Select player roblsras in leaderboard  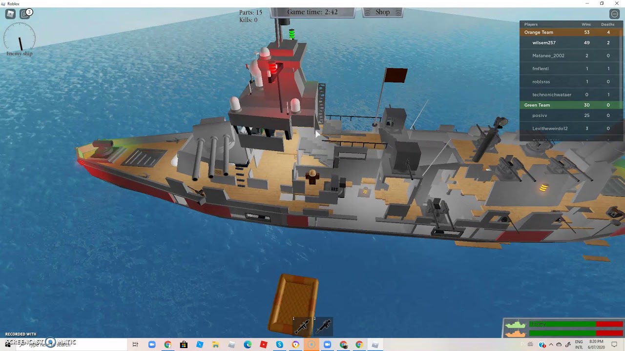572,81
